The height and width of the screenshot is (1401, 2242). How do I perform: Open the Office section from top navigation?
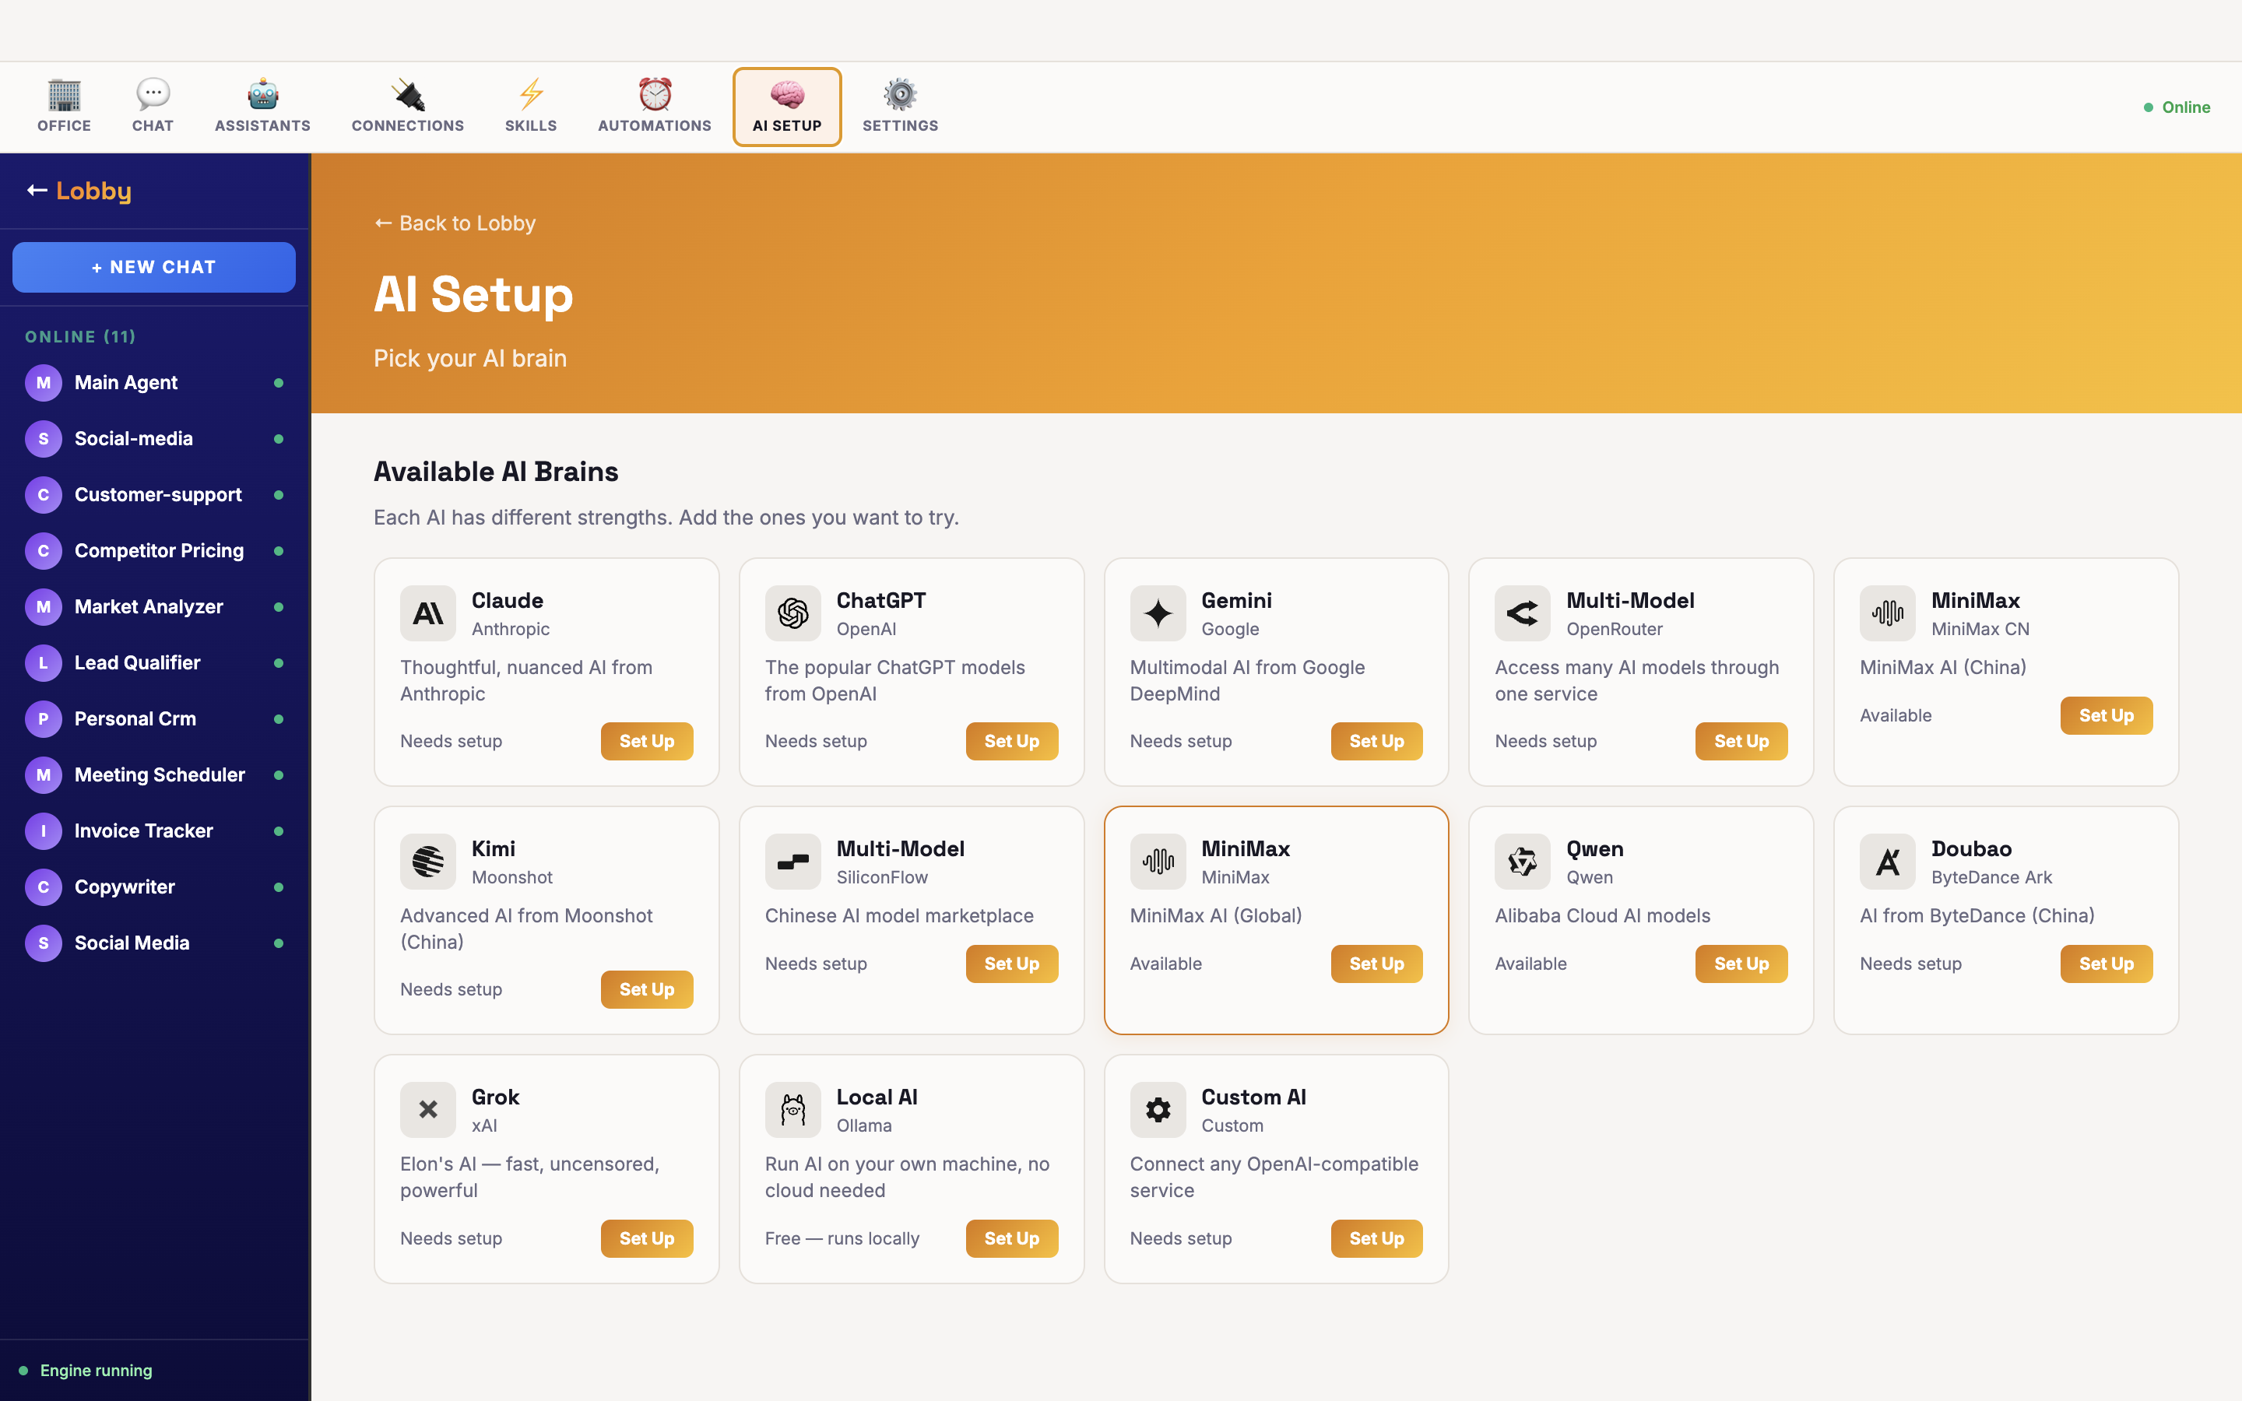(x=63, y=105)
